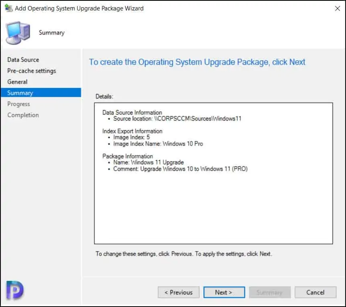
Task: Click the 'Index Export Information' heading
Action: 132,131
